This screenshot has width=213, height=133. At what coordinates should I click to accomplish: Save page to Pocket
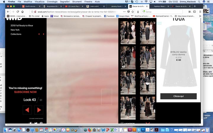128,12
